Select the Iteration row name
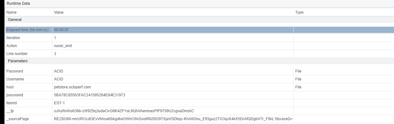 point(13,38)
